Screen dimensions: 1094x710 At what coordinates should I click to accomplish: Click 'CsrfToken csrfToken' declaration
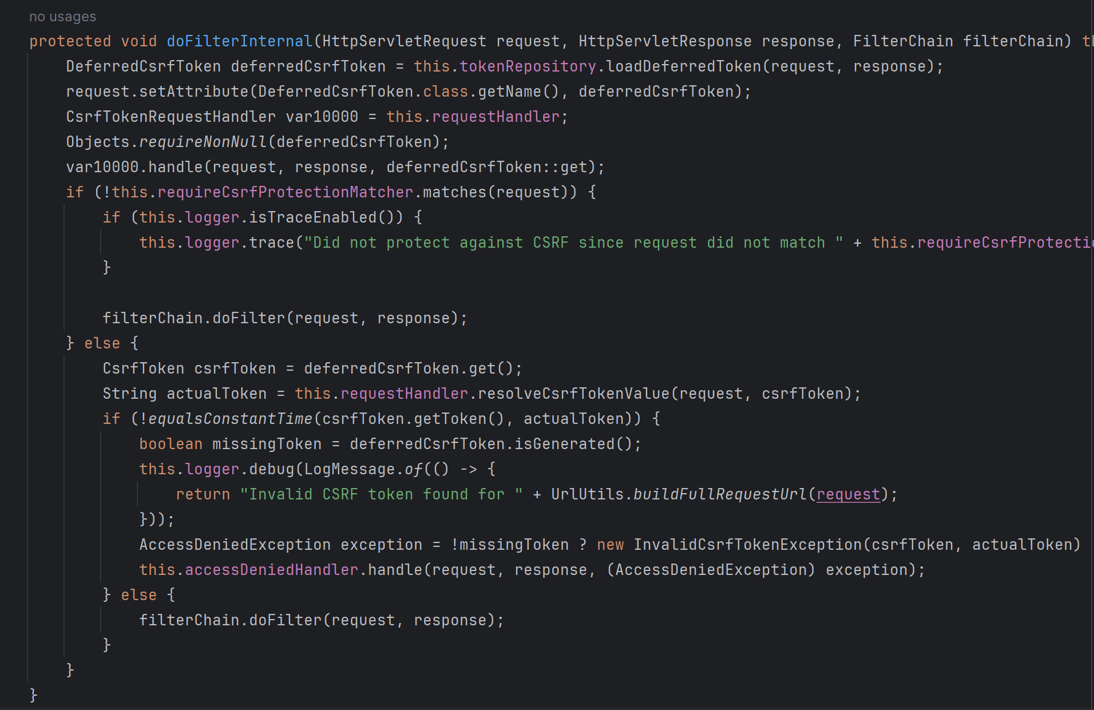189,368
